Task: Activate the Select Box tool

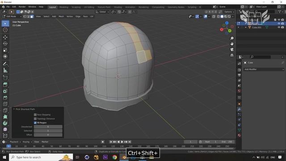Action: [x=5, y=24]
